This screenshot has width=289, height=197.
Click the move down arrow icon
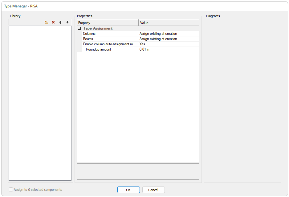(67, 22)
